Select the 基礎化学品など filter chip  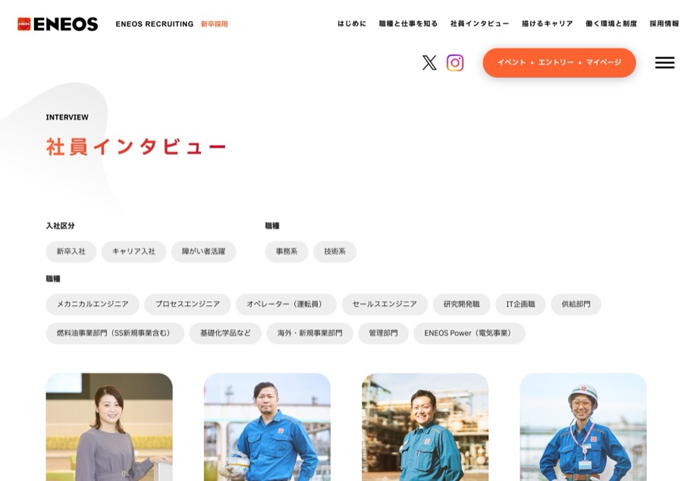225,333
